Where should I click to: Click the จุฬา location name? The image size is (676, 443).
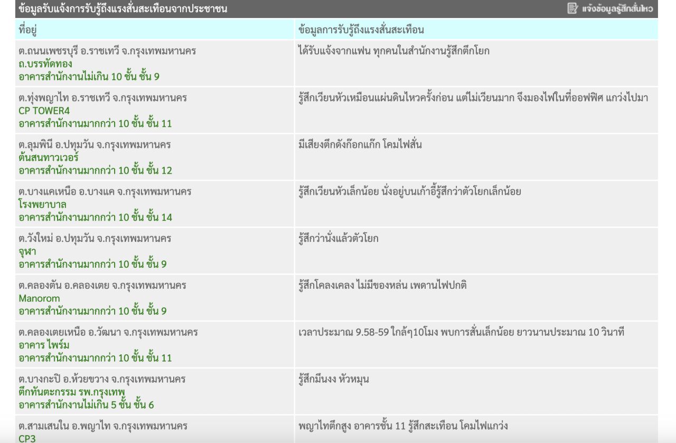(x=27, y=251)
